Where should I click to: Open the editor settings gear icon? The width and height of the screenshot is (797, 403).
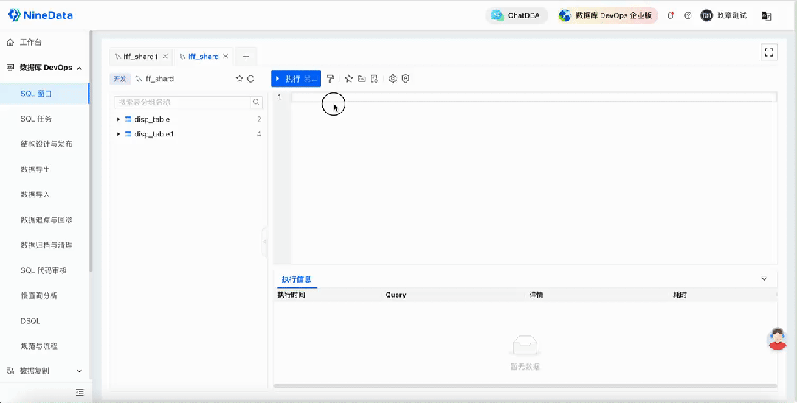click(x=393, y=79)
